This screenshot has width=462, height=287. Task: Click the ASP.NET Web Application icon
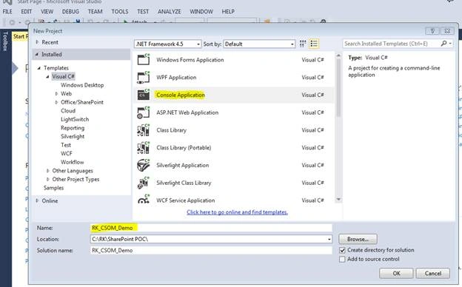pyautogui.click(x=144, y=112)
